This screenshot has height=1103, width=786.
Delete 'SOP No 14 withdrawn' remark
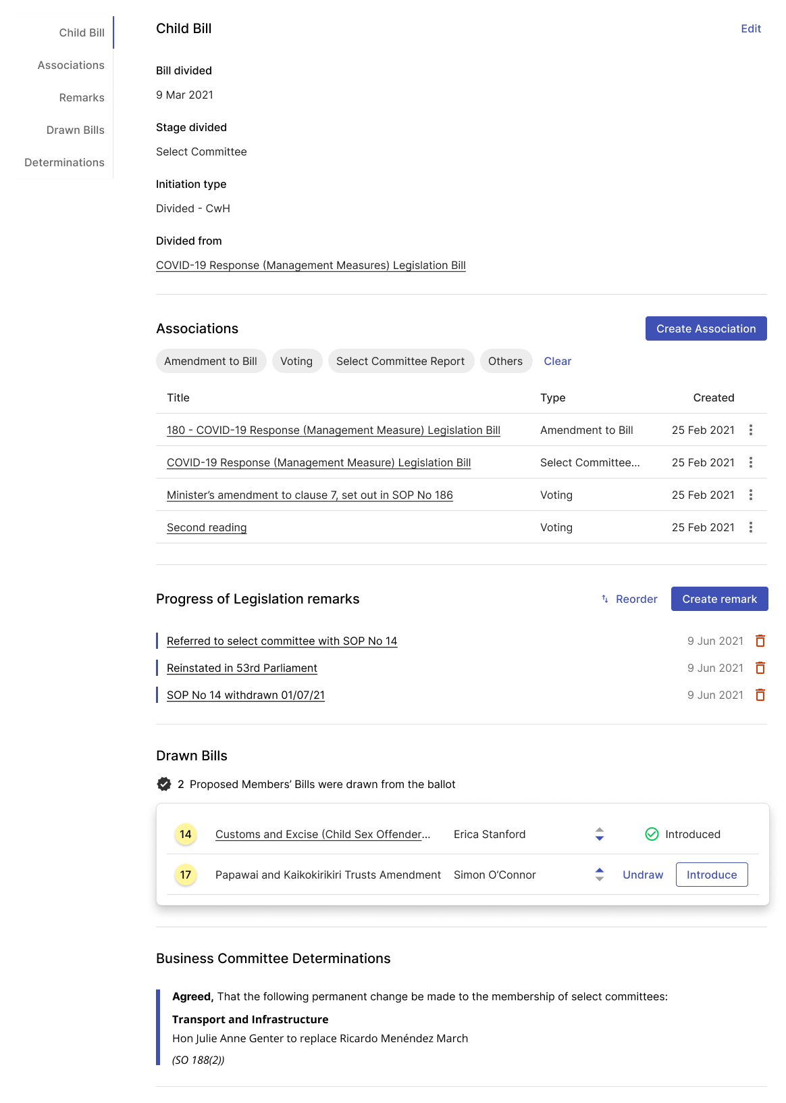coord(760,695)
